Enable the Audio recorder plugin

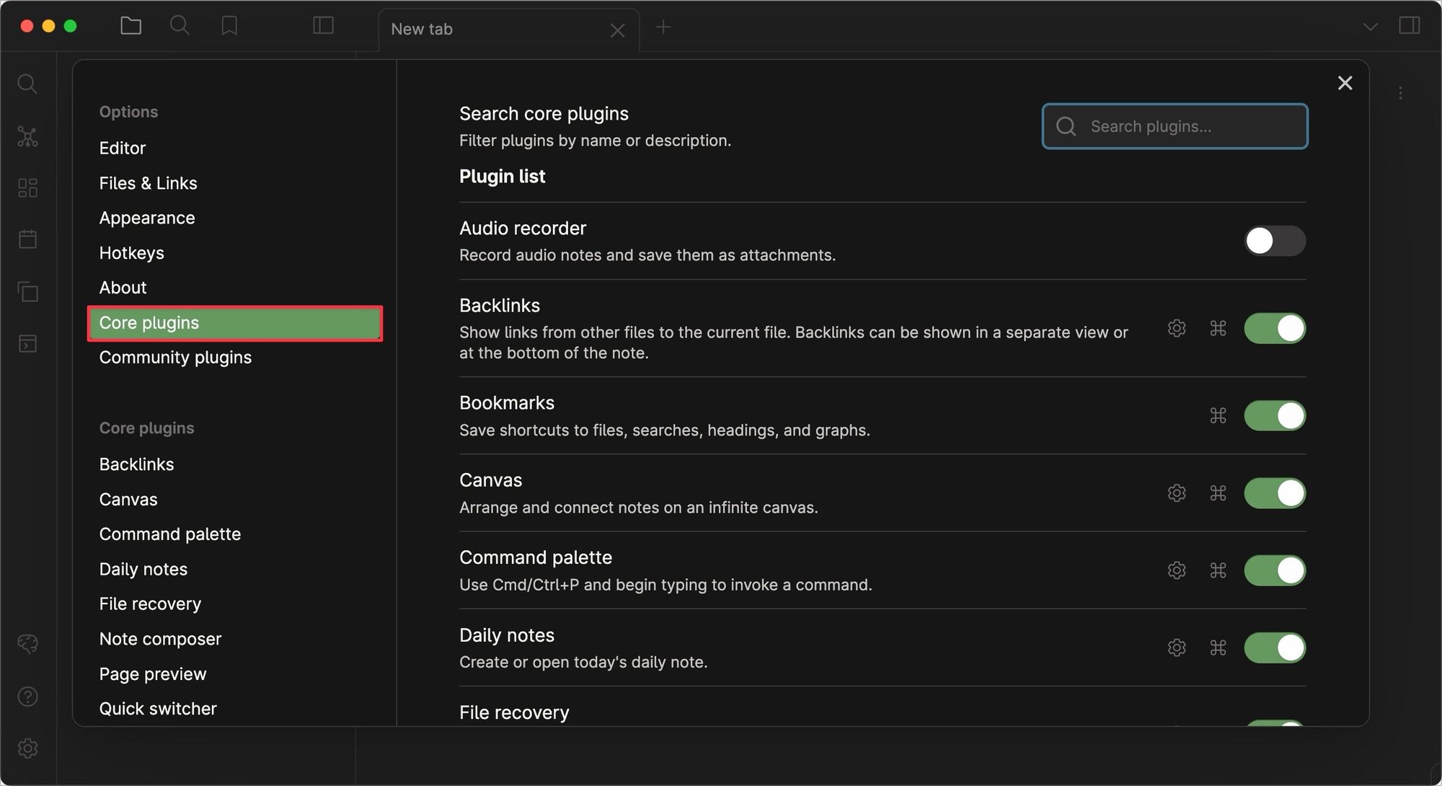1274,241
